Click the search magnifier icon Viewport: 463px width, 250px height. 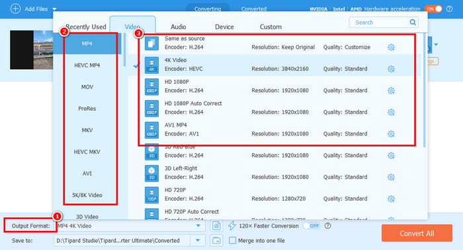[x=413, y=22]
